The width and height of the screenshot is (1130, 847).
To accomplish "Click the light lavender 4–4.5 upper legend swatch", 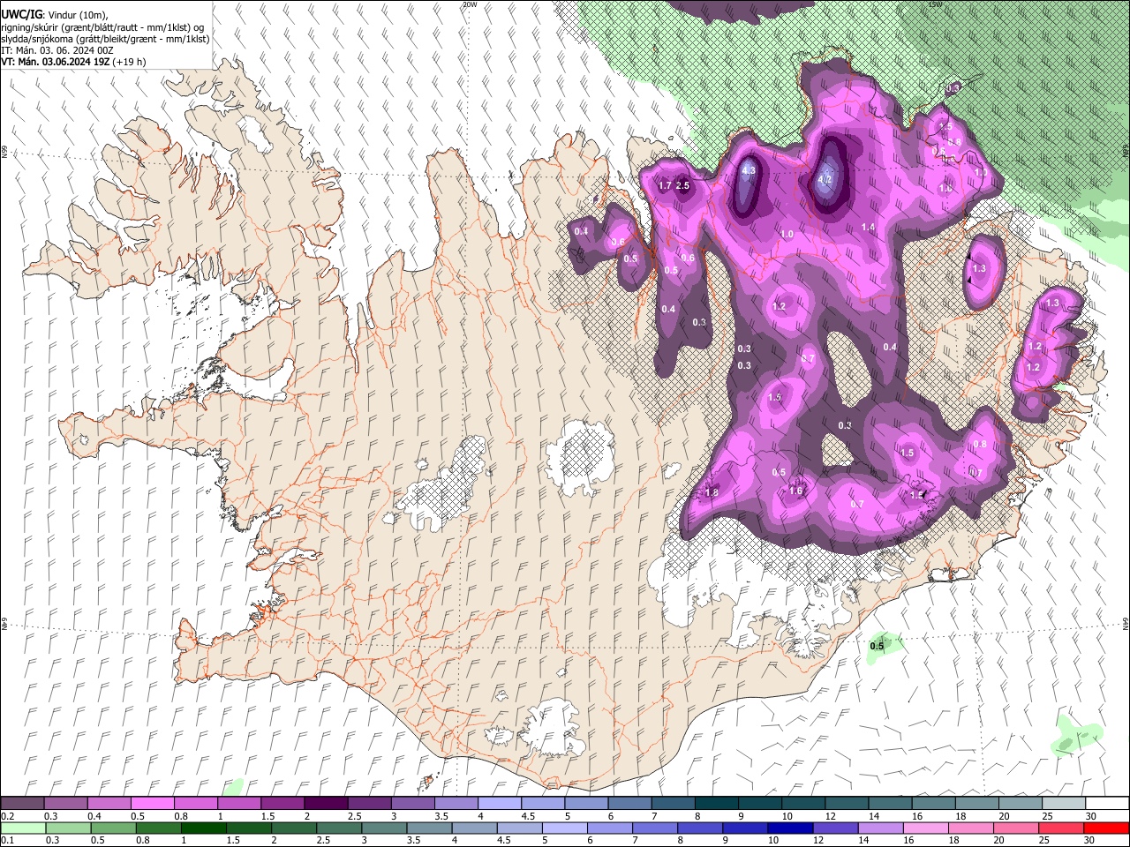I will (499, 804).
